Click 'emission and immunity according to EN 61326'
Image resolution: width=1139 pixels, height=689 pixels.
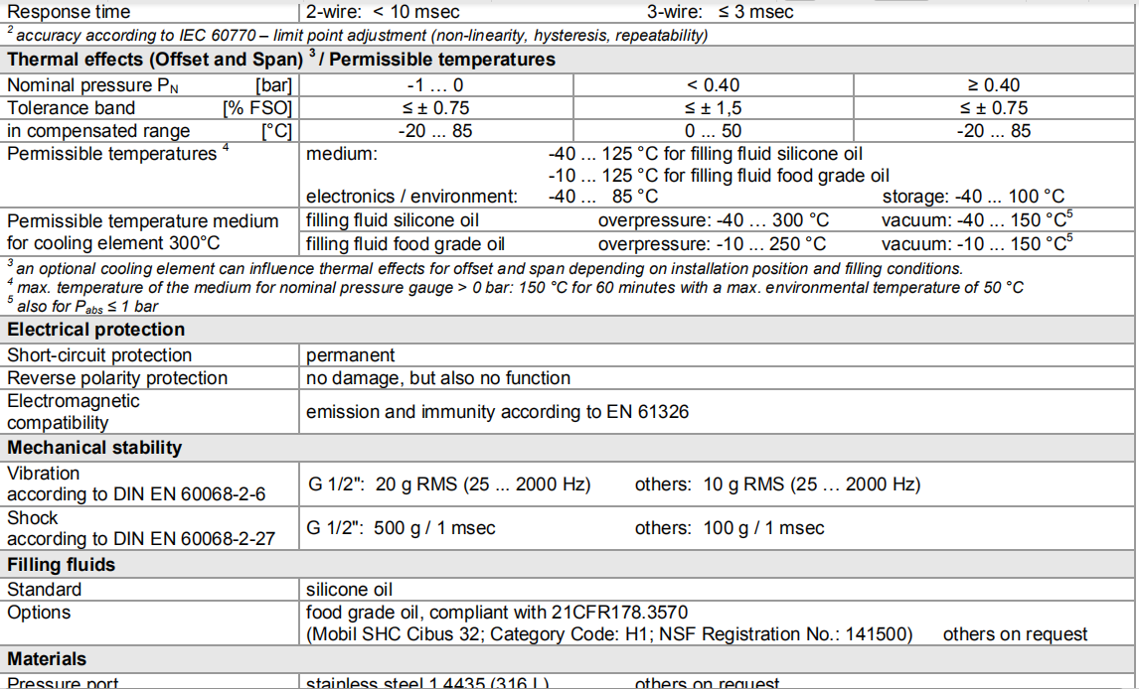click(x=497, y=412)
